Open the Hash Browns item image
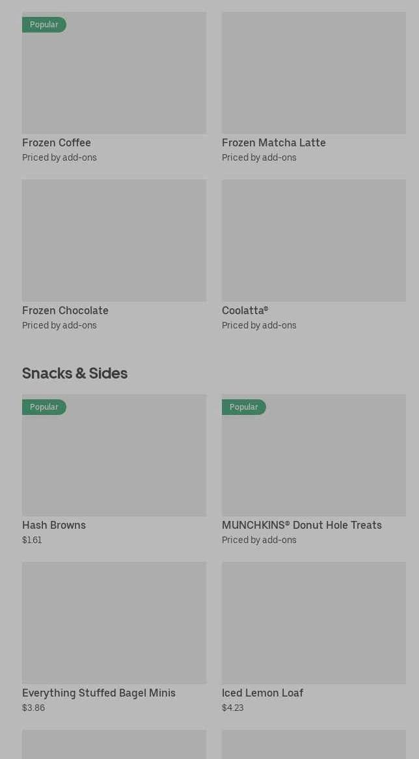Image resolution: width=419 pixels, height=759 pixels. coord(114,460)
